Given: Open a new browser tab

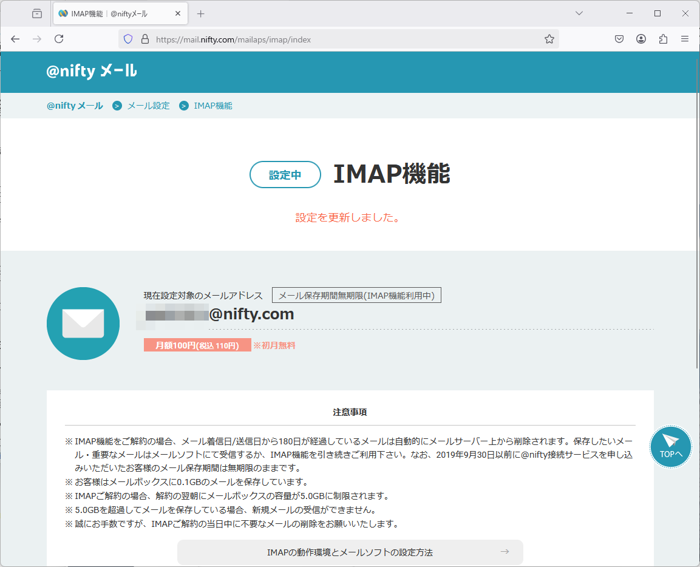Looking at the screenshot, I should [x=201, y=13].
